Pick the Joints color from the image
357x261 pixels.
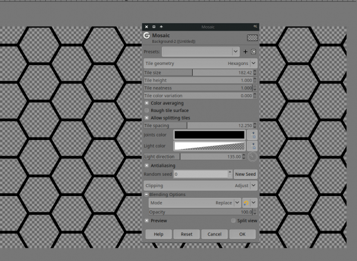click(252, 135)
